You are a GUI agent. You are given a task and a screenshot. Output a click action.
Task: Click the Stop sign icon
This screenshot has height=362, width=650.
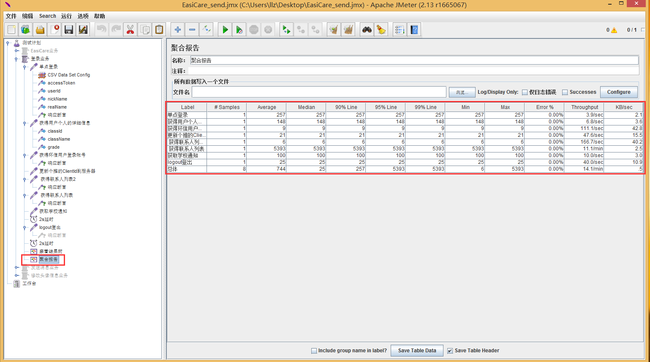coord(254,30)
